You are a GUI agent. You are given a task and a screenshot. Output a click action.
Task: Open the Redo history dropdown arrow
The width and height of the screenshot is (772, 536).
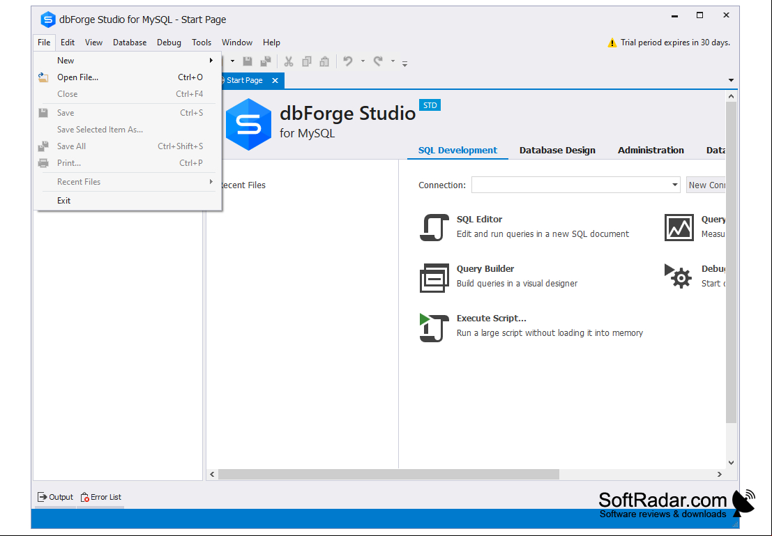tap(393, 61)
